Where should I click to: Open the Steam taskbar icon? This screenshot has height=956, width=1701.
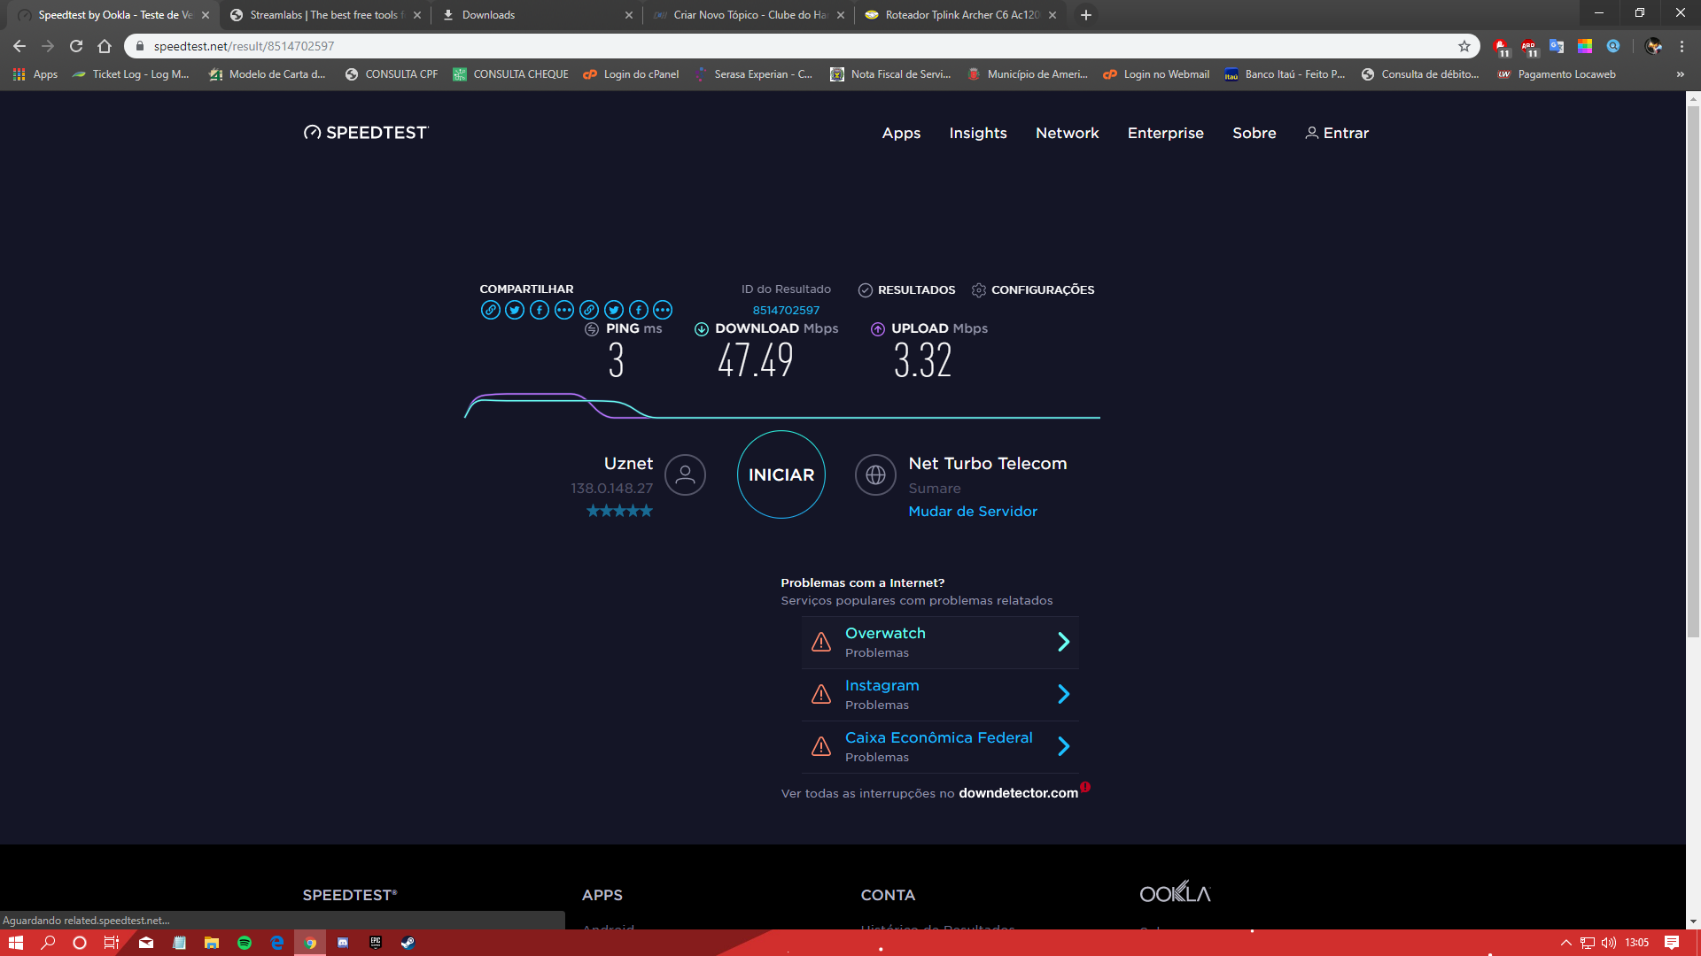coord(408,943)
